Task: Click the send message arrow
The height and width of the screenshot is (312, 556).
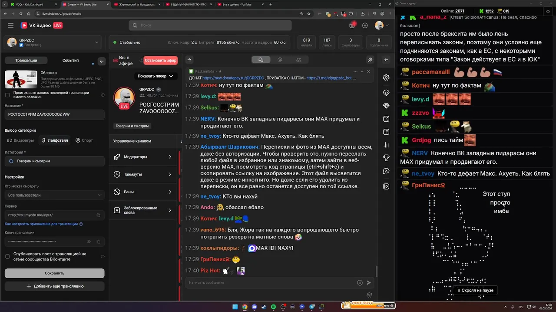Action: 369,283
